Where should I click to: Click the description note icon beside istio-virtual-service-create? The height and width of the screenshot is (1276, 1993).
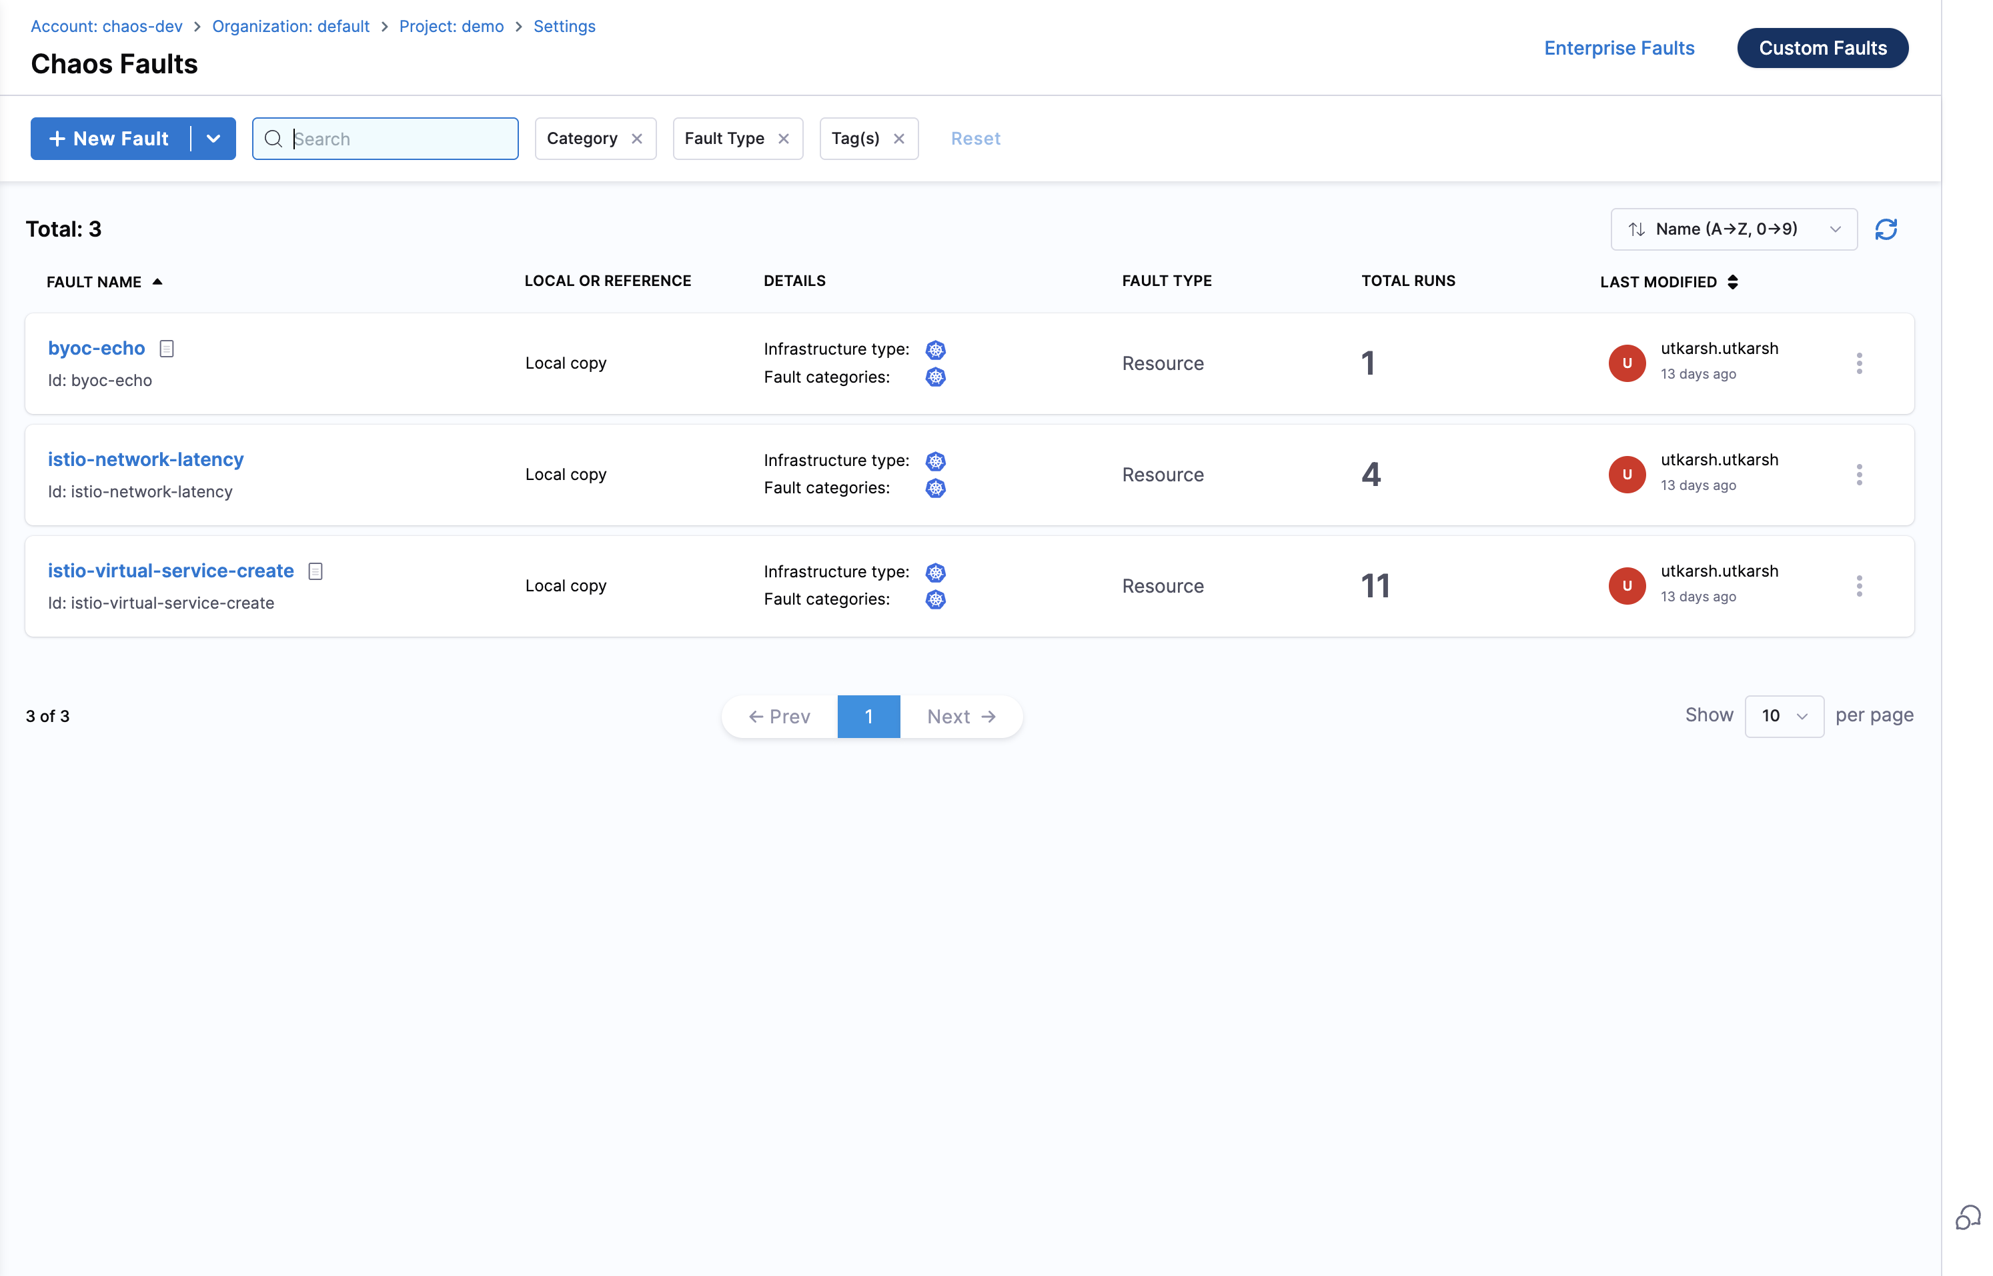[315, 571]
